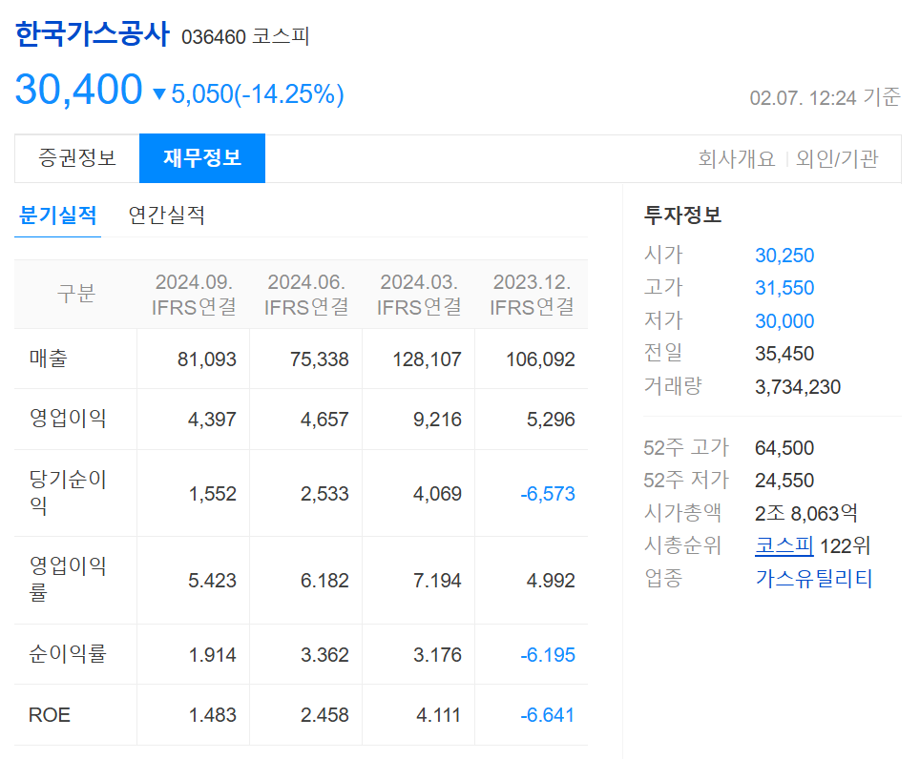Screen dimensions: 920x759
Task: Switch to 연간실적 sub-tab
Action: point(167,215)
